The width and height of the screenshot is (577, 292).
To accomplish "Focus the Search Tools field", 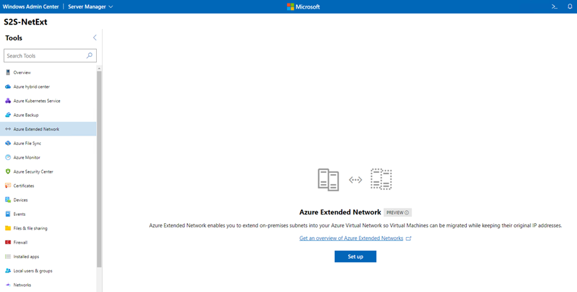I will click(50, 56).
